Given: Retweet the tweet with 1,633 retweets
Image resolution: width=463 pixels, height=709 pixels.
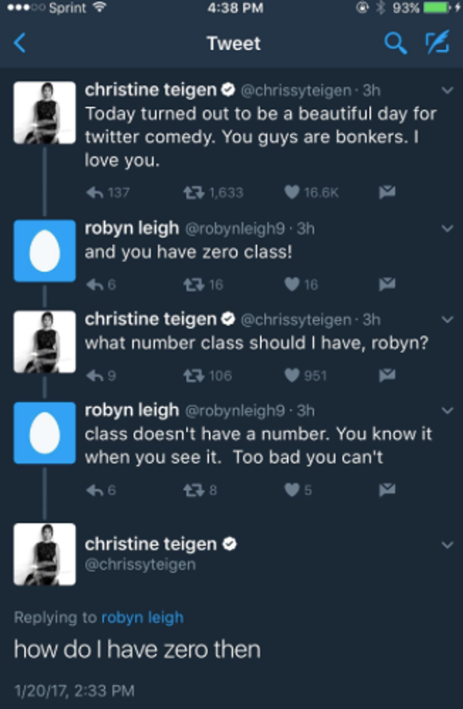Looking at the screenshot, I should click(x=193, y=192).
